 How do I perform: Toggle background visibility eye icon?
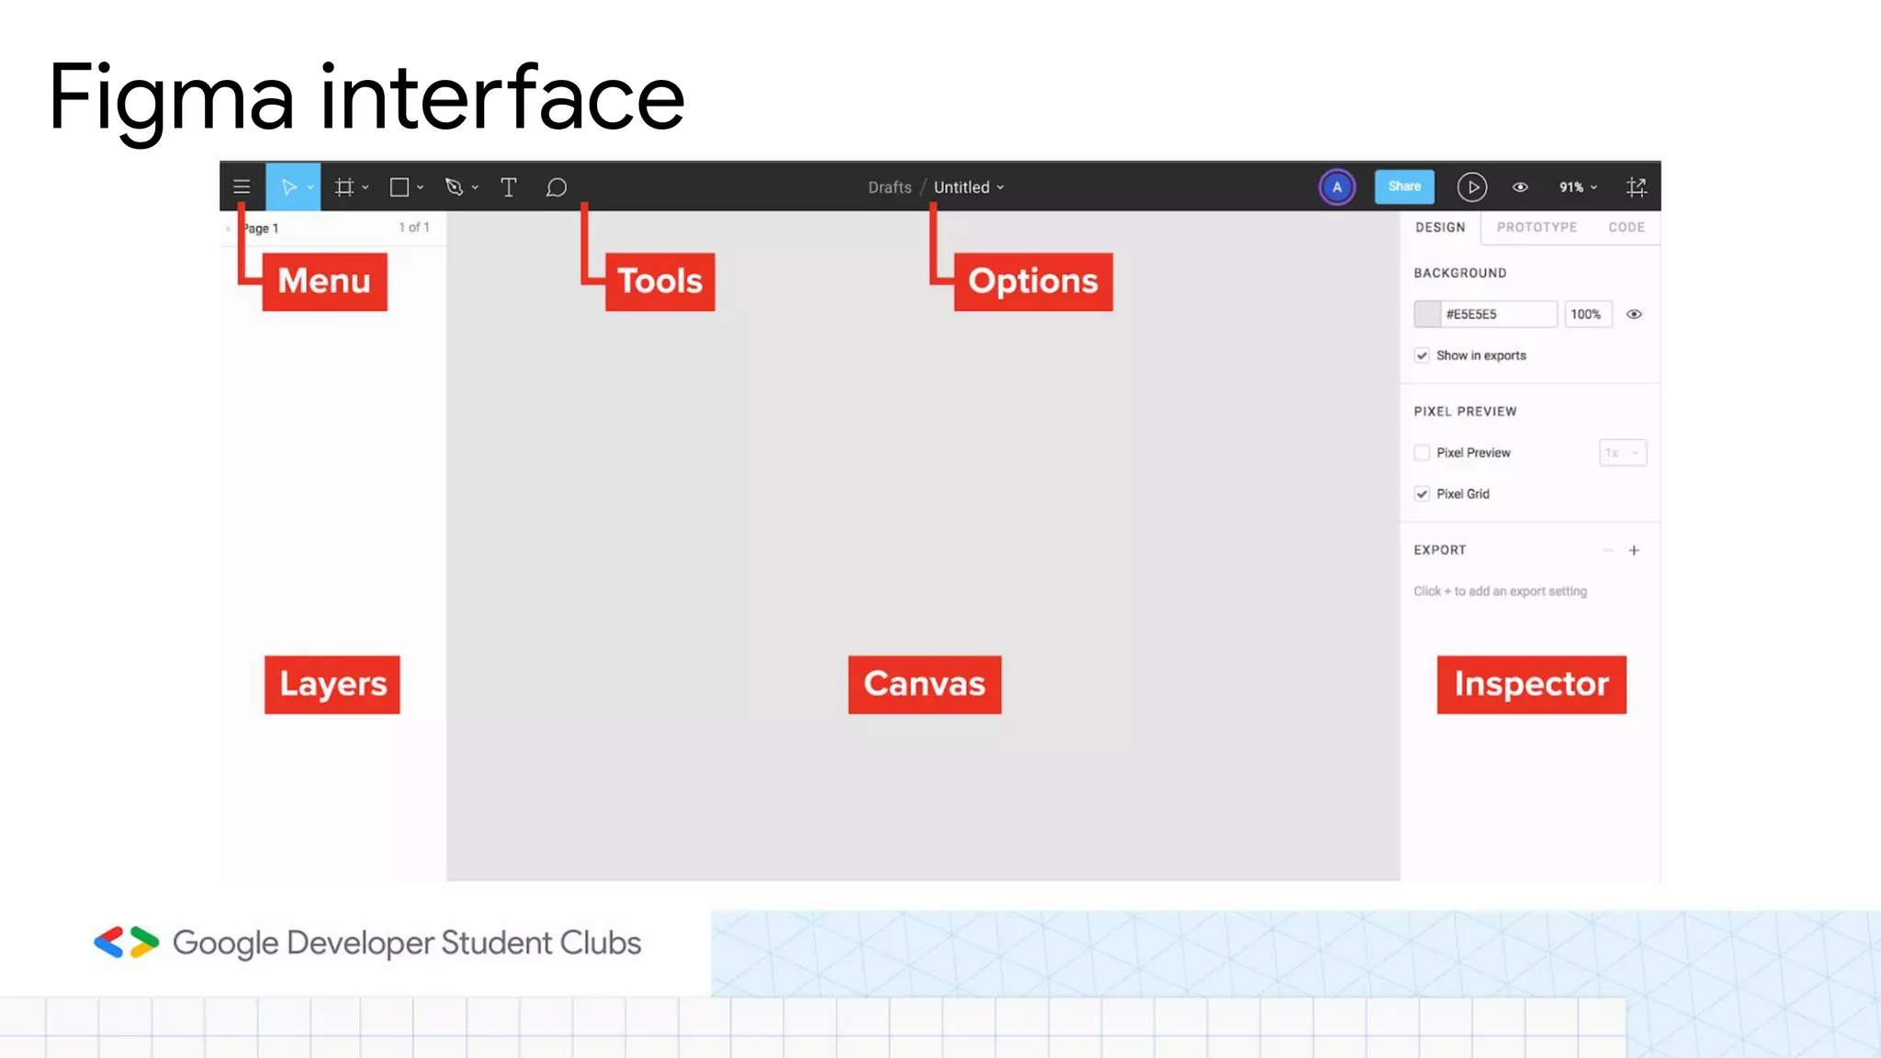[1634, 314]
